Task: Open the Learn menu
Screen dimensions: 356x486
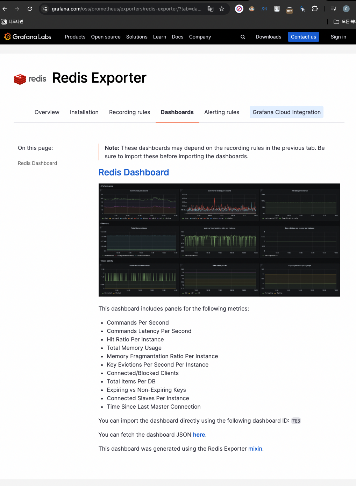Action: [159, 37]
